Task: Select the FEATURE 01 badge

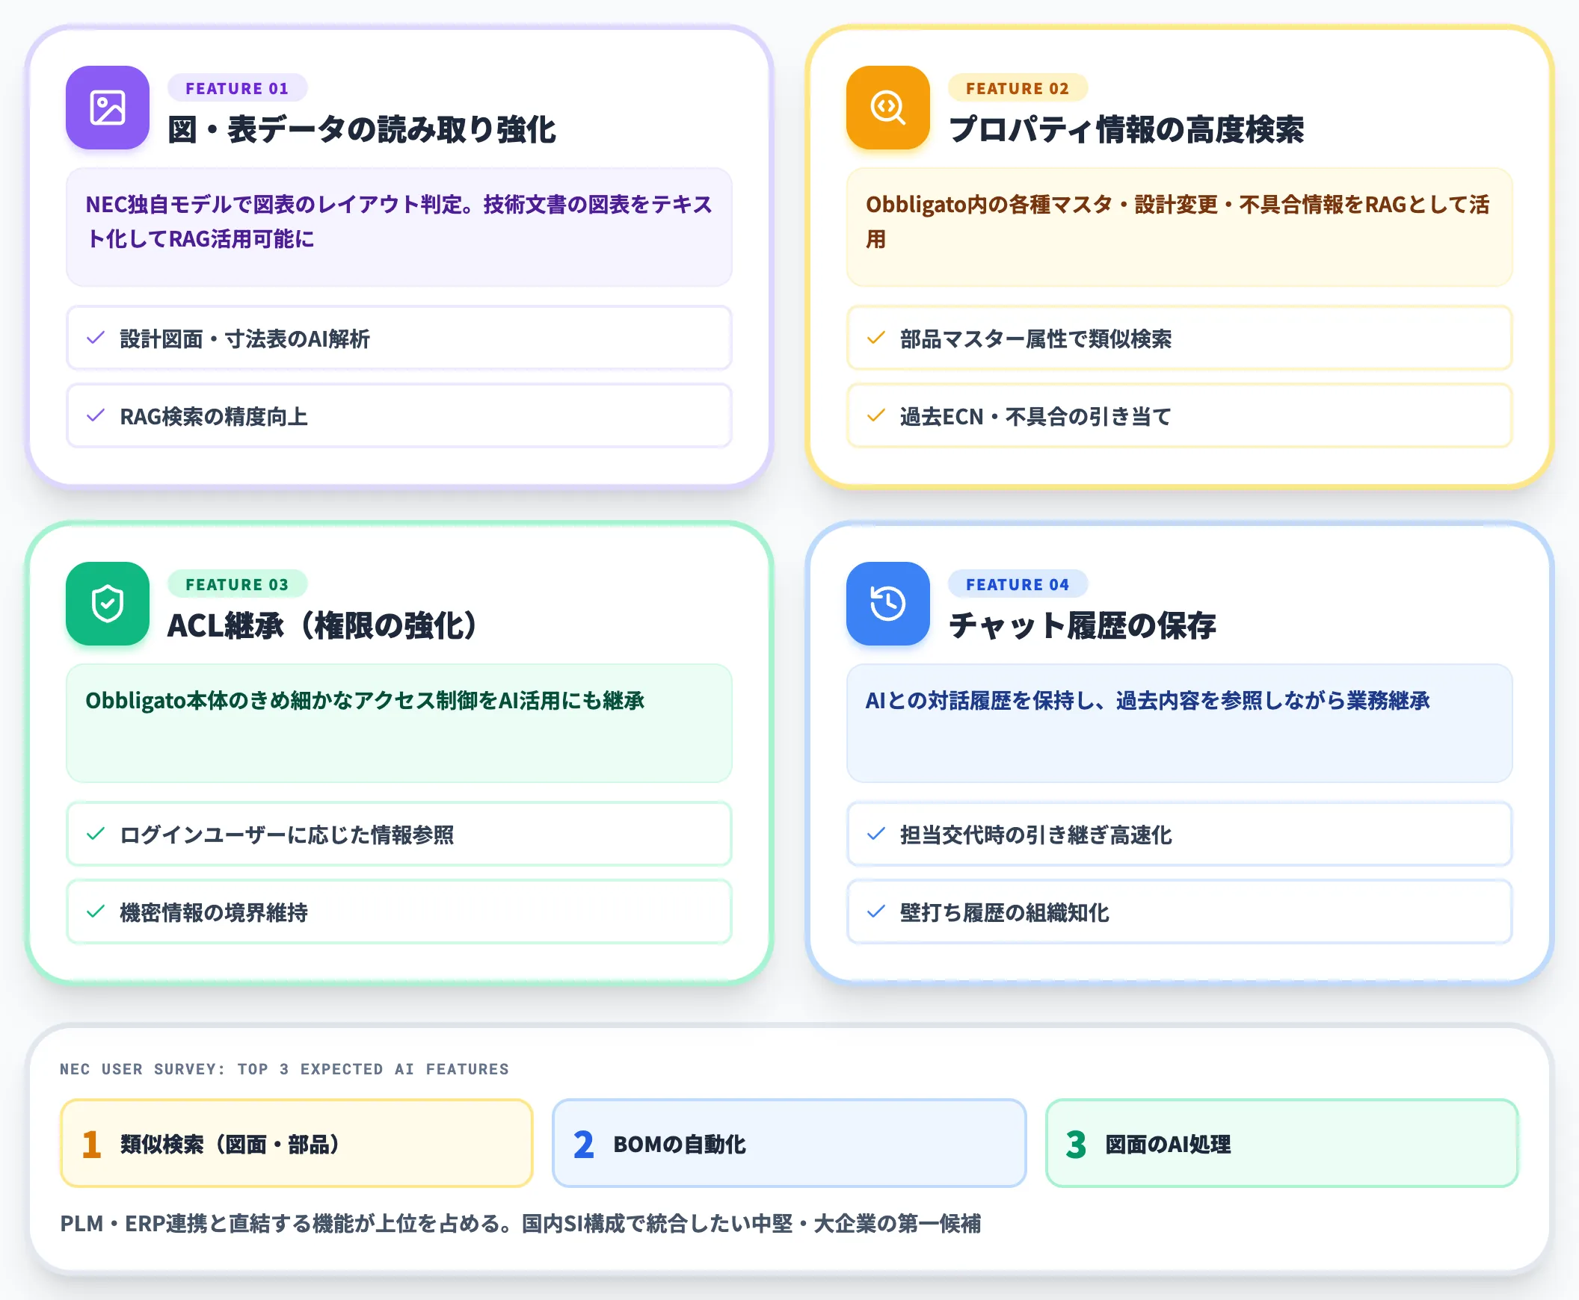Action: pyautogui.click(x=237, y=88)
